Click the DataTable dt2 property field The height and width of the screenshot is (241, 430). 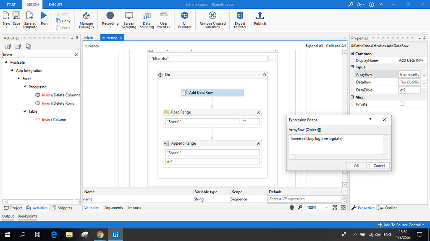[409, 90]
